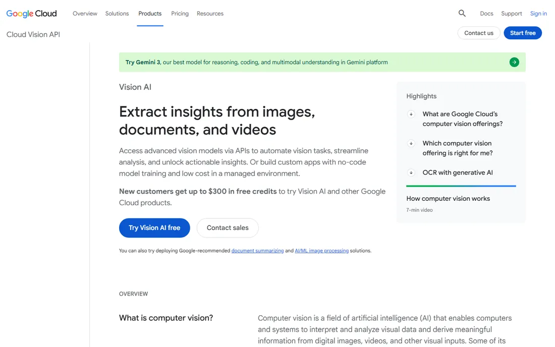Click the Start free button

[522, 33]
